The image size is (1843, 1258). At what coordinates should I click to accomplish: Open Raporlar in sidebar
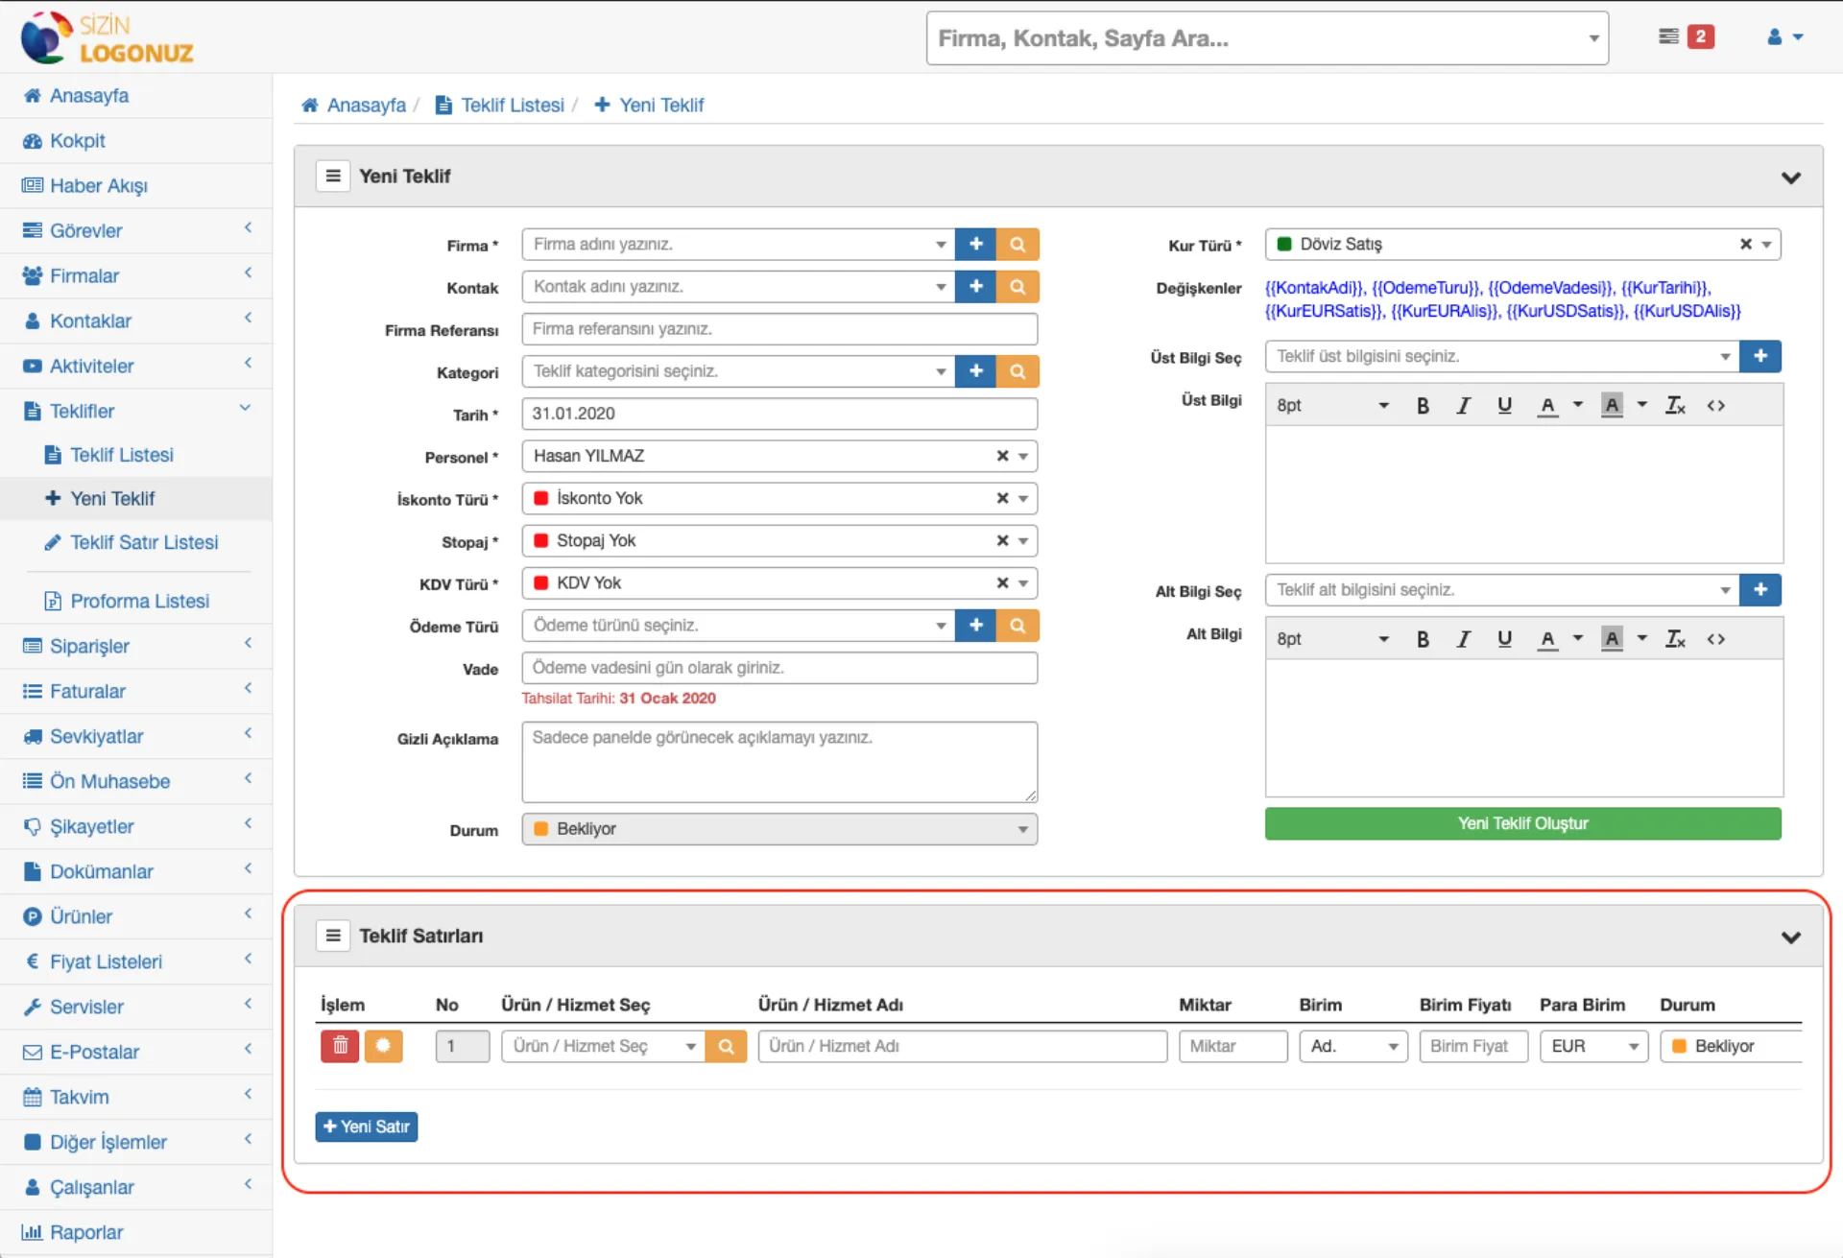point(136,1232)
